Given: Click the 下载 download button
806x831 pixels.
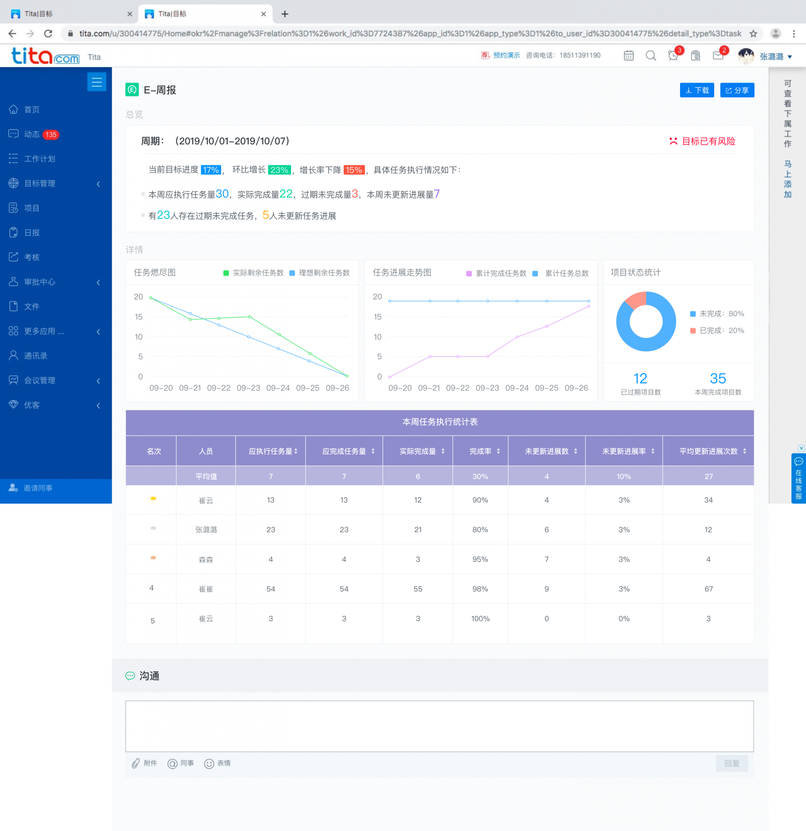Looking at the screenshot, I should pos(697,90).
